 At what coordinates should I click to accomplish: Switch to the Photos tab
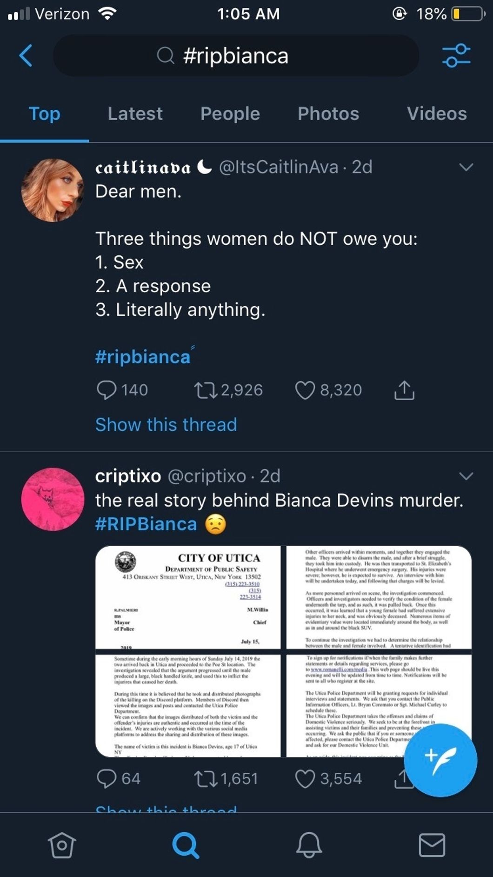click(x=329, y=114)
